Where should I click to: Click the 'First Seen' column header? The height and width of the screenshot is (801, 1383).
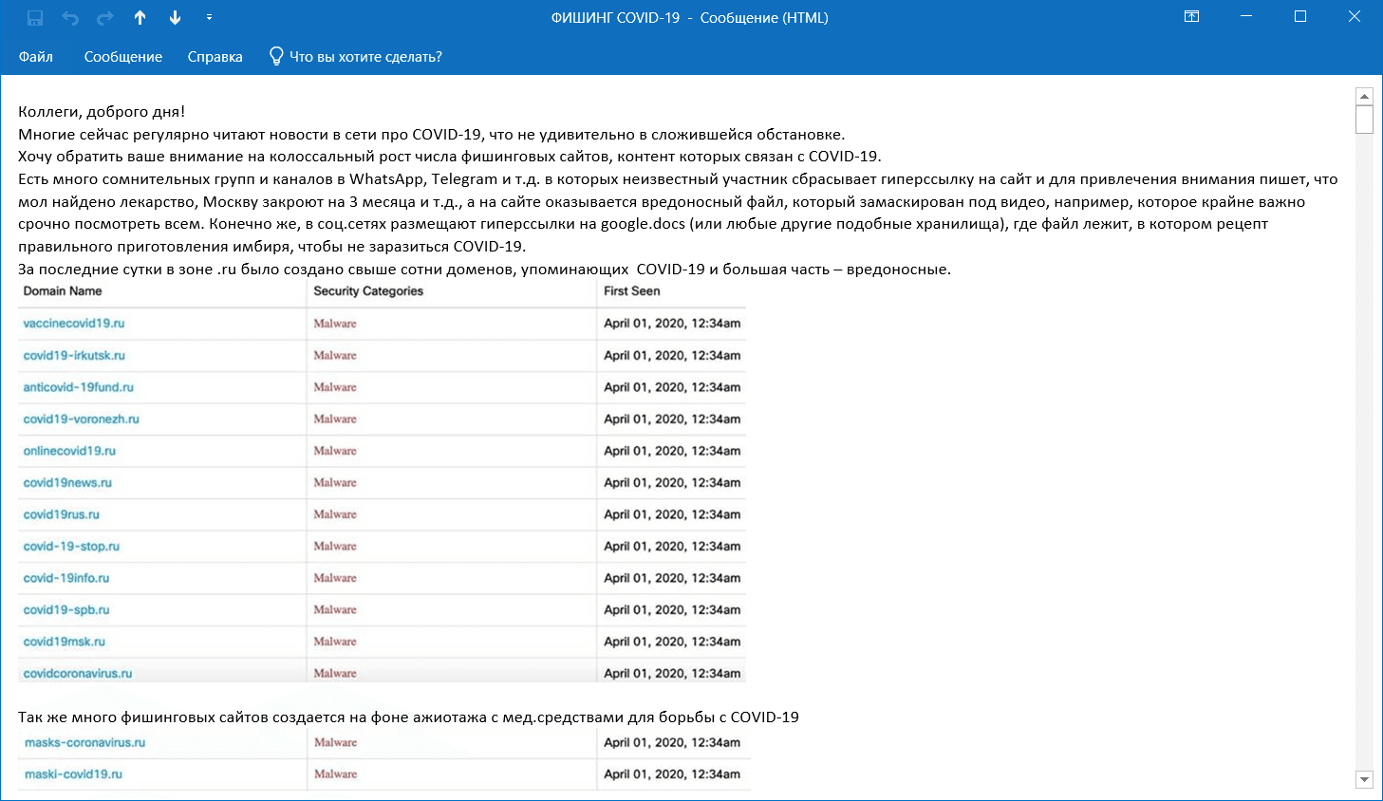632,291
